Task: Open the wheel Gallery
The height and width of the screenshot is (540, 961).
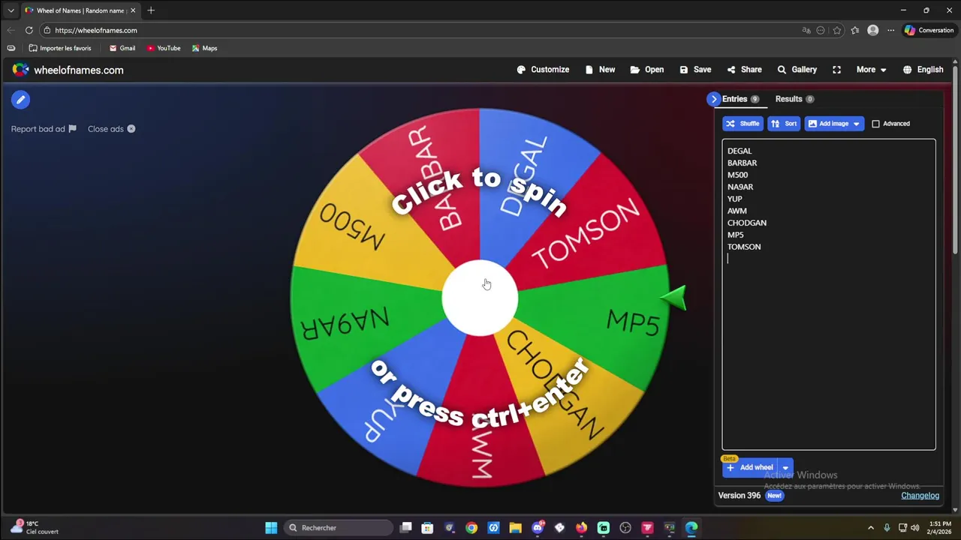Action: coord(797,70)
